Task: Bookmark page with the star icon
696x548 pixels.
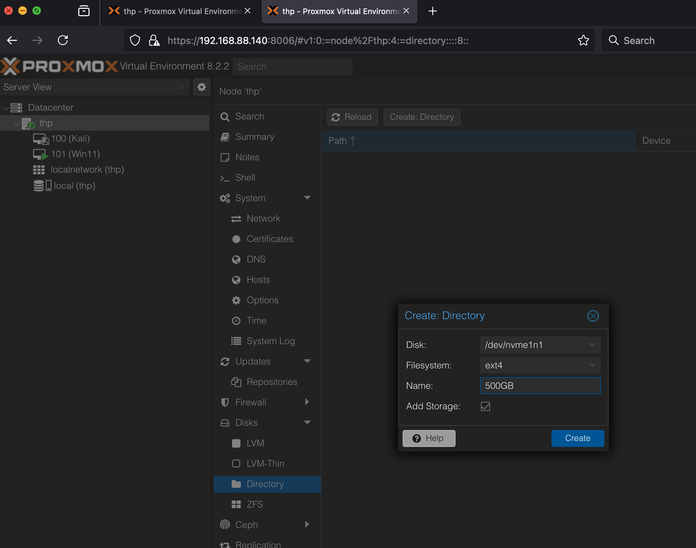Action: [x=583, y=41]
